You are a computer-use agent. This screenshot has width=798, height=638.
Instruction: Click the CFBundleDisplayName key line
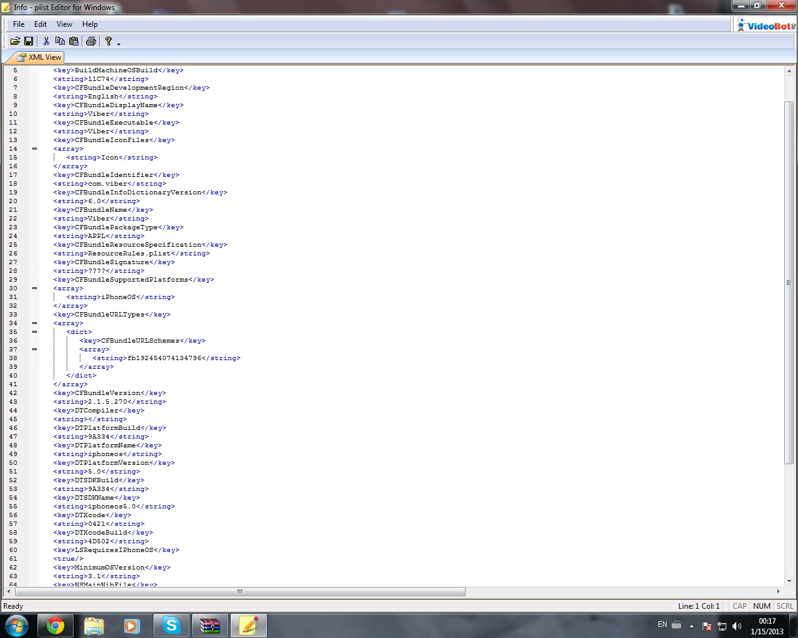[118, 105]
